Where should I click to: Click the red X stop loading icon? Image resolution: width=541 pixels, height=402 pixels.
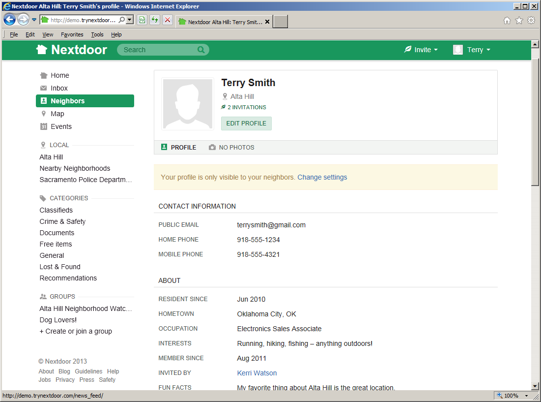pos(168,20)
